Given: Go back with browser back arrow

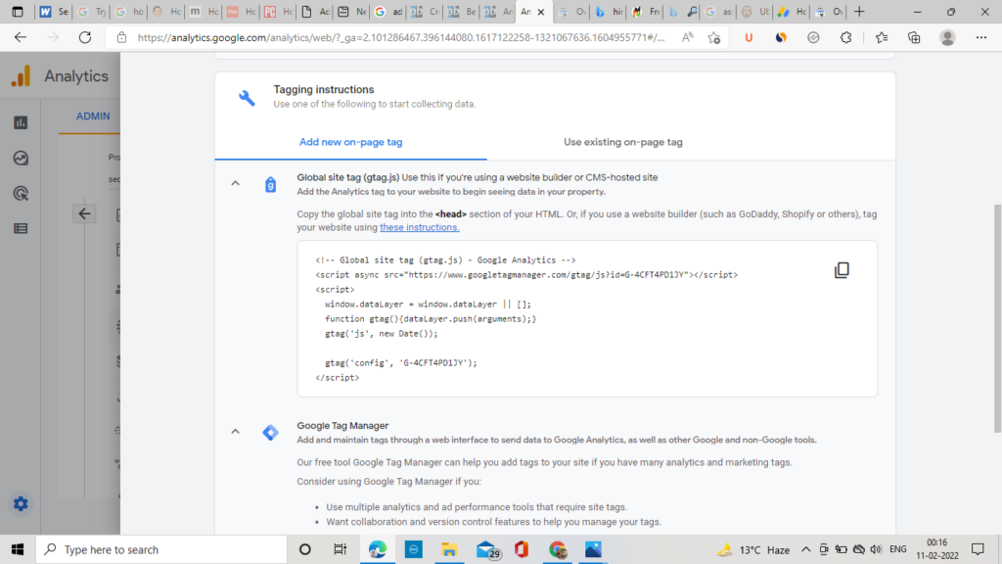Looking at the screenshot, I should tap(21, 38).
